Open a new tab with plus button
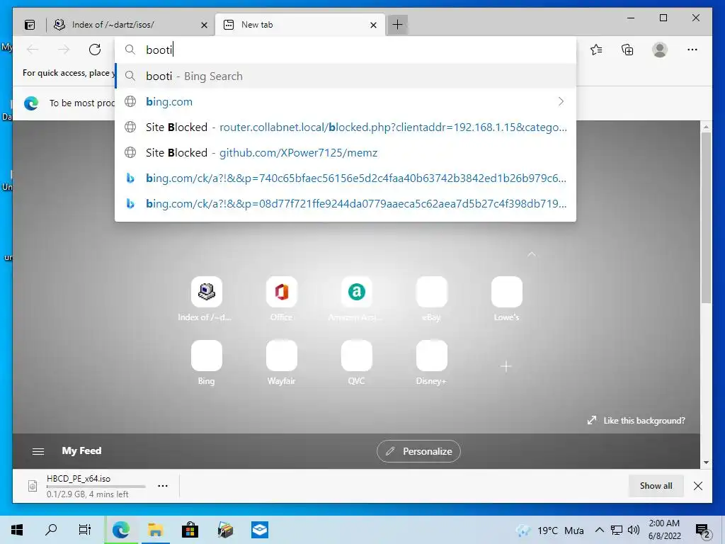Viewport: 725px width, 544px height. point(398,25)
